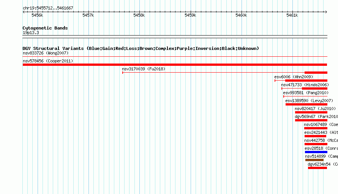
Task: Click the esv2421443 red bar
Action: pyautogui.click(x=315, y=136)
